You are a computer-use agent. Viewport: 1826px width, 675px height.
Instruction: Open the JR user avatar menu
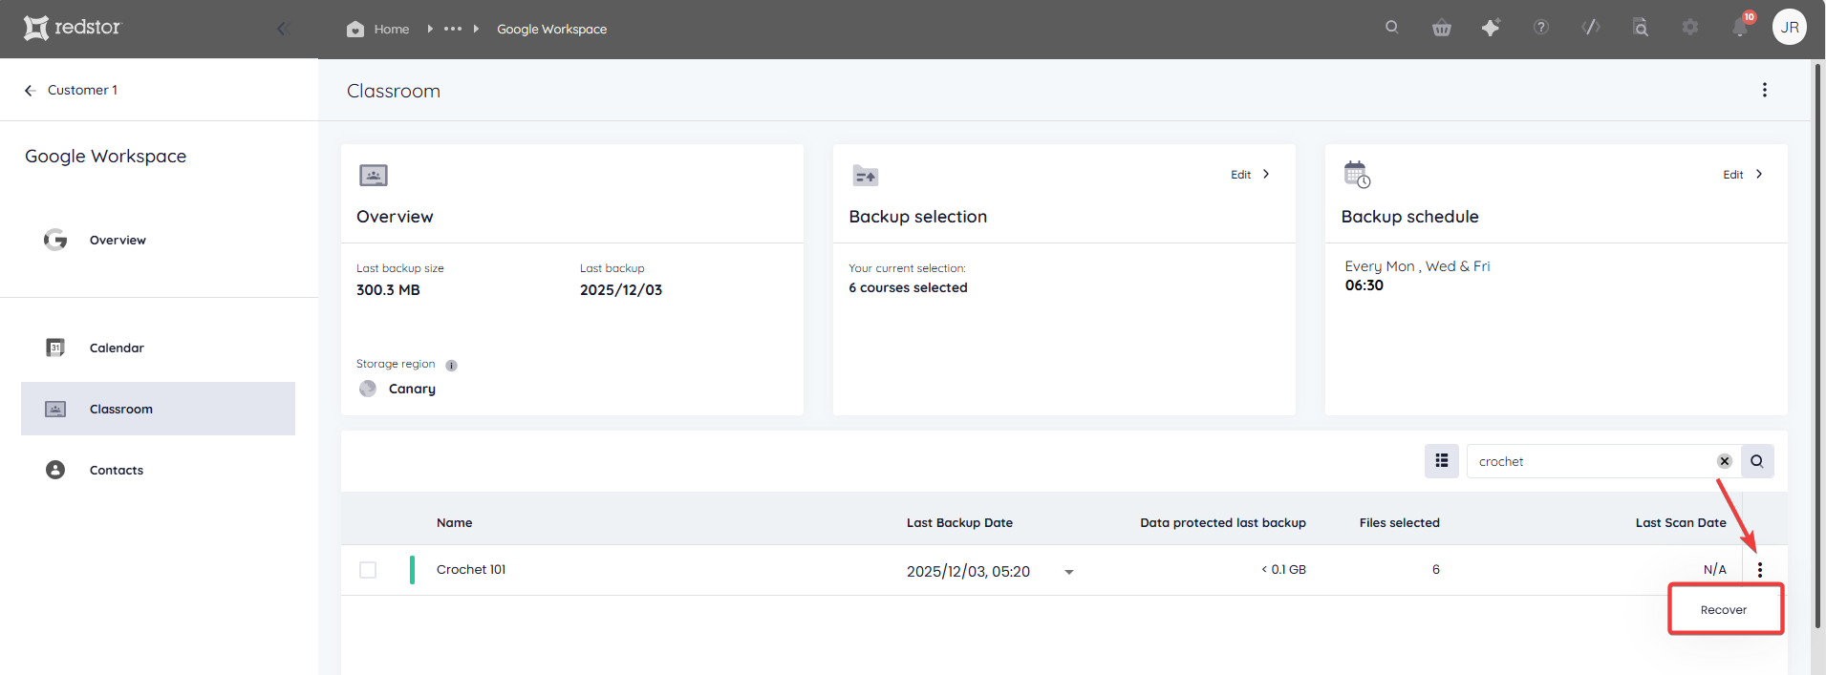[x=1790, y=27]
